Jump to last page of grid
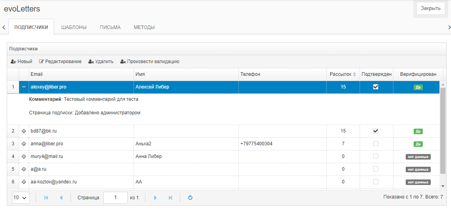This screenshot has height=212, width=451. (170, 198)
